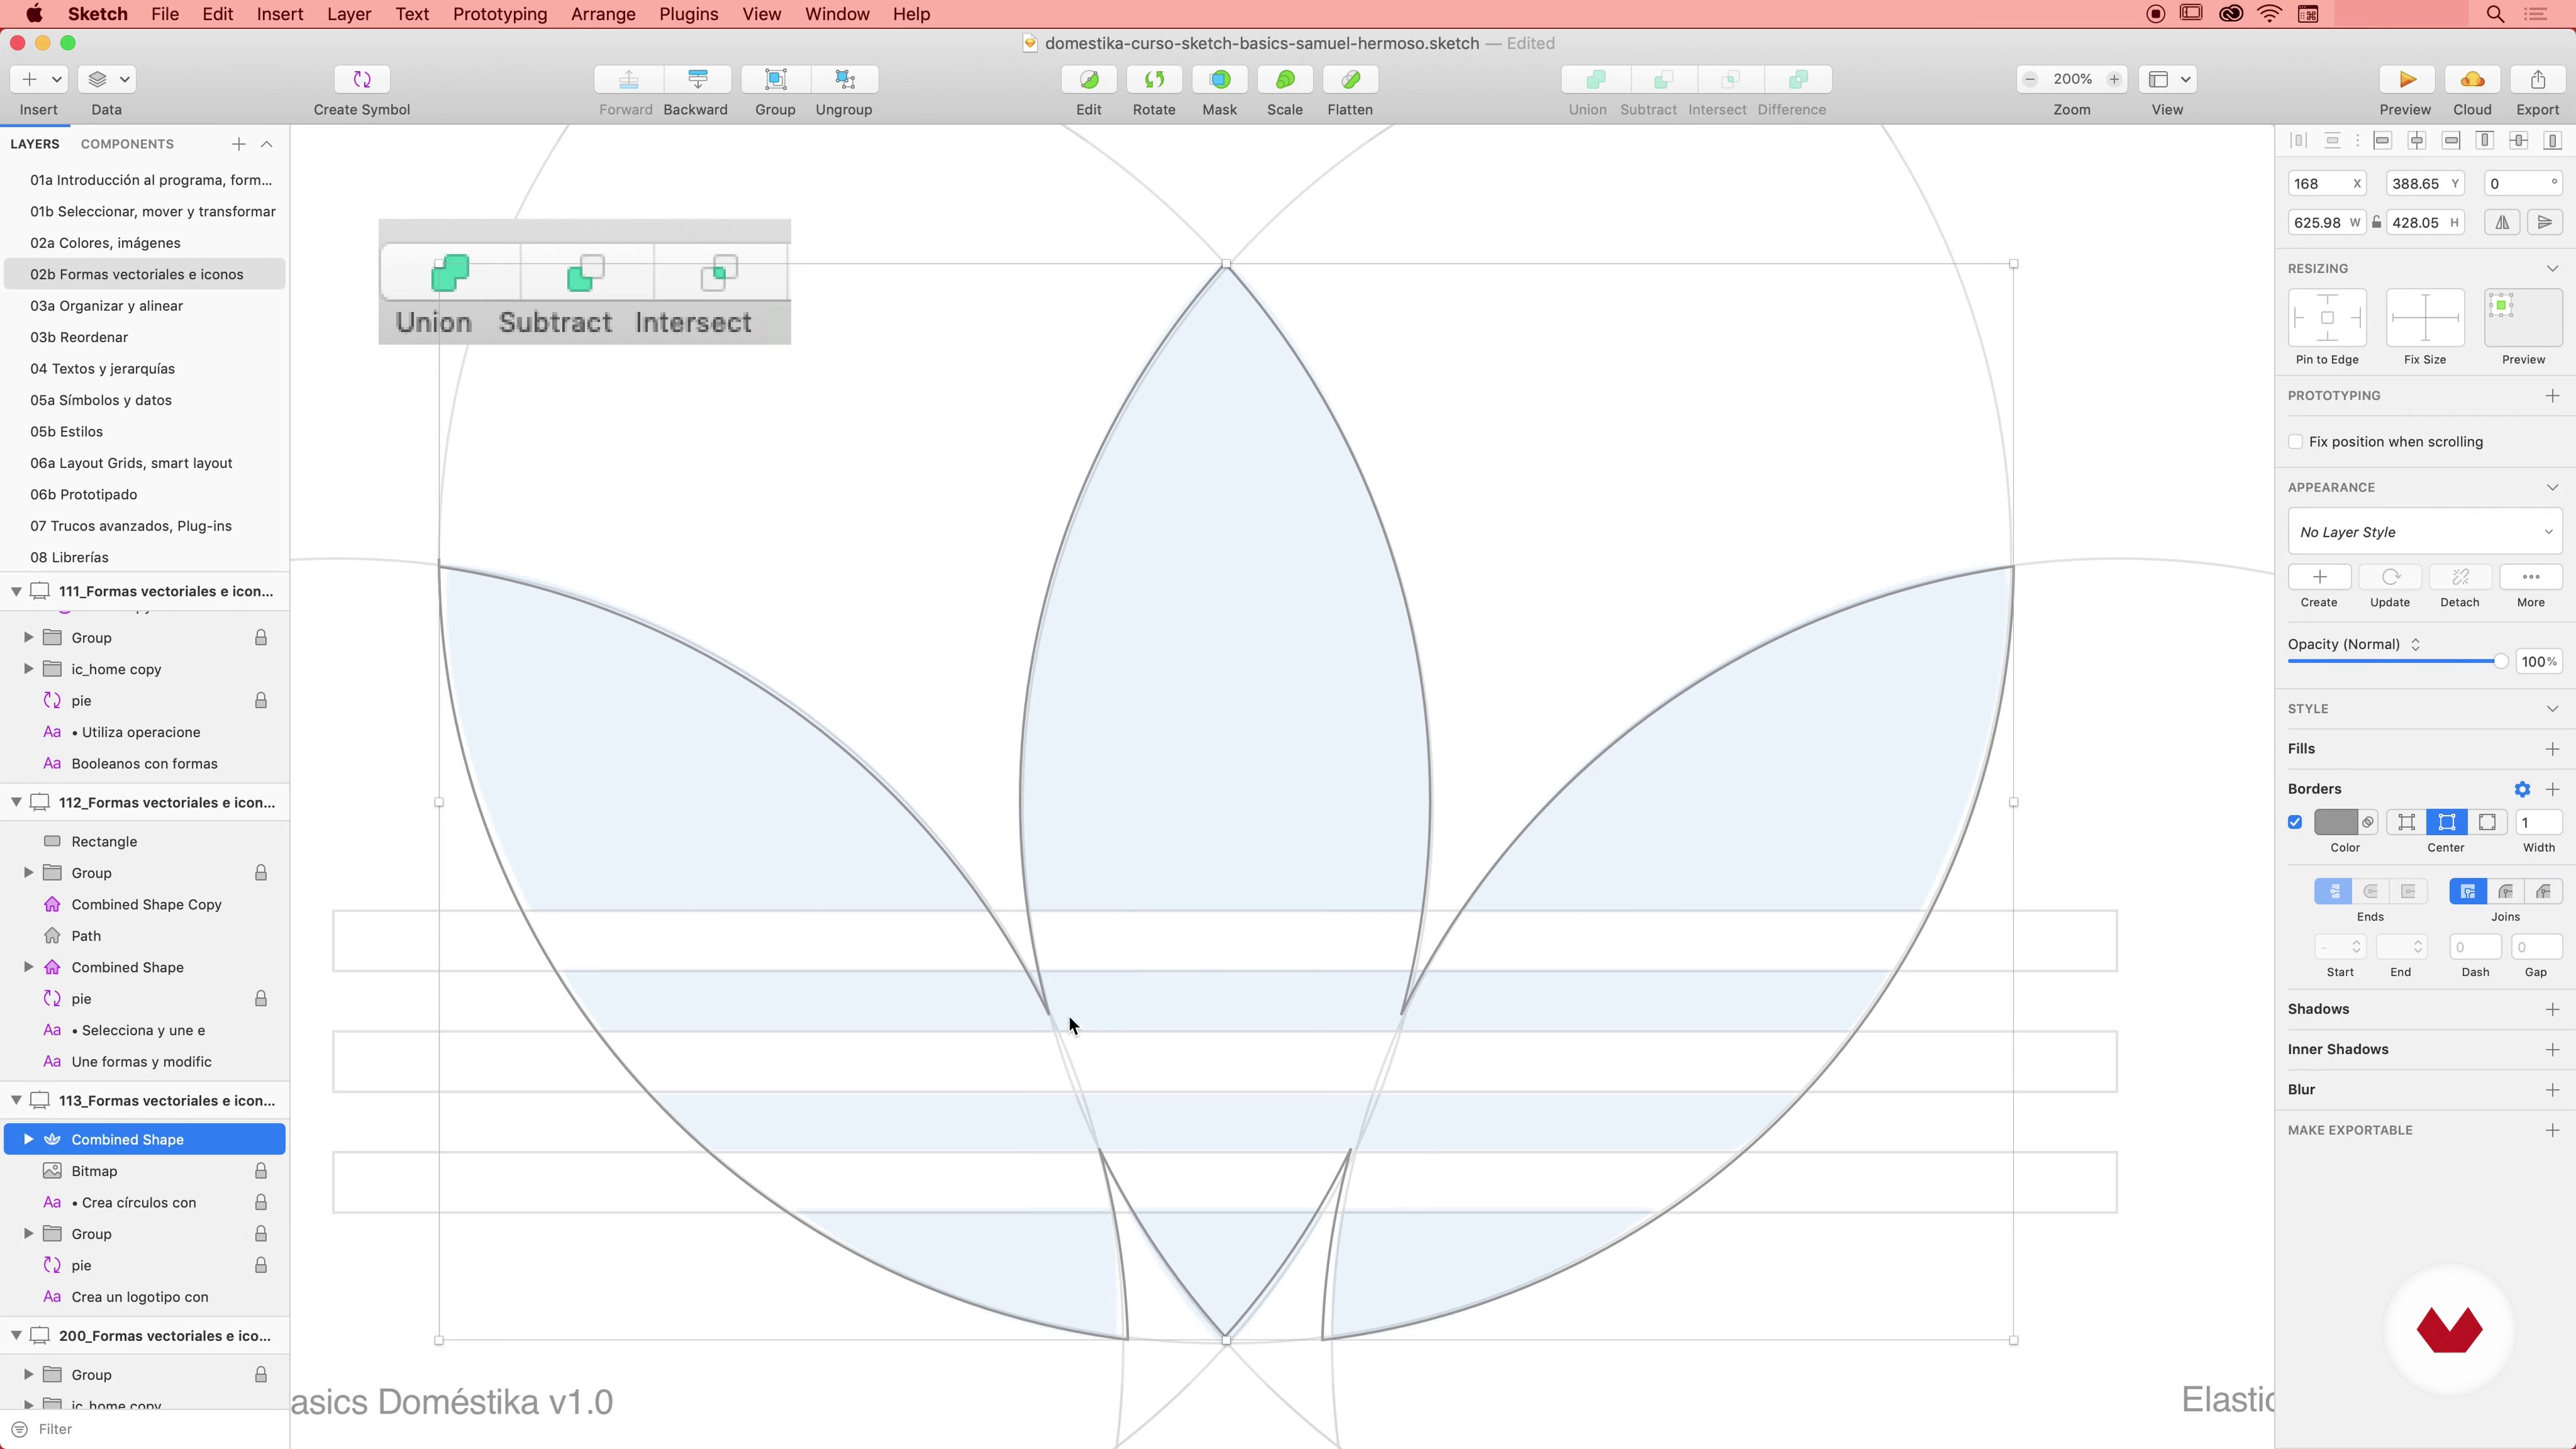The image size is (2576, 1449).
Task: Collapse the Resizing section chevron
Action: point(2552,268)
